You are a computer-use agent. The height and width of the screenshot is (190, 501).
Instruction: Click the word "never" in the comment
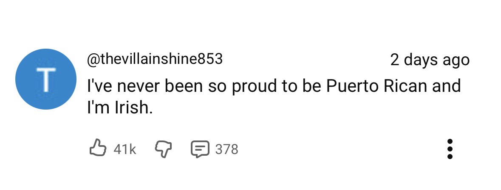[138, 86]
